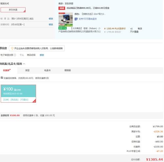Click the red checkmark corner on ¥100 coupon
The image size is (164, 162).
[34, 101]
